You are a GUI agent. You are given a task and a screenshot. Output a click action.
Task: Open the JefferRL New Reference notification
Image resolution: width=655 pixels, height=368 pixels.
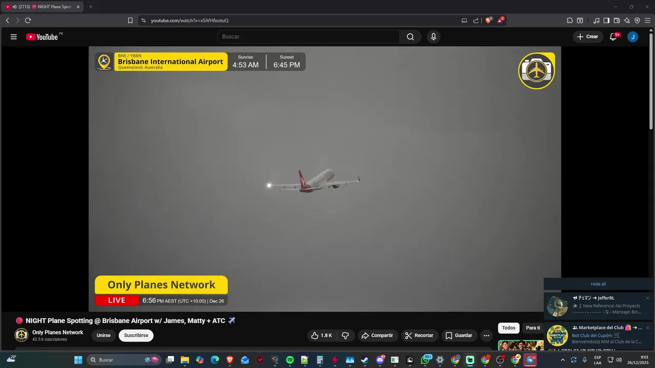[x=598, y=306]
